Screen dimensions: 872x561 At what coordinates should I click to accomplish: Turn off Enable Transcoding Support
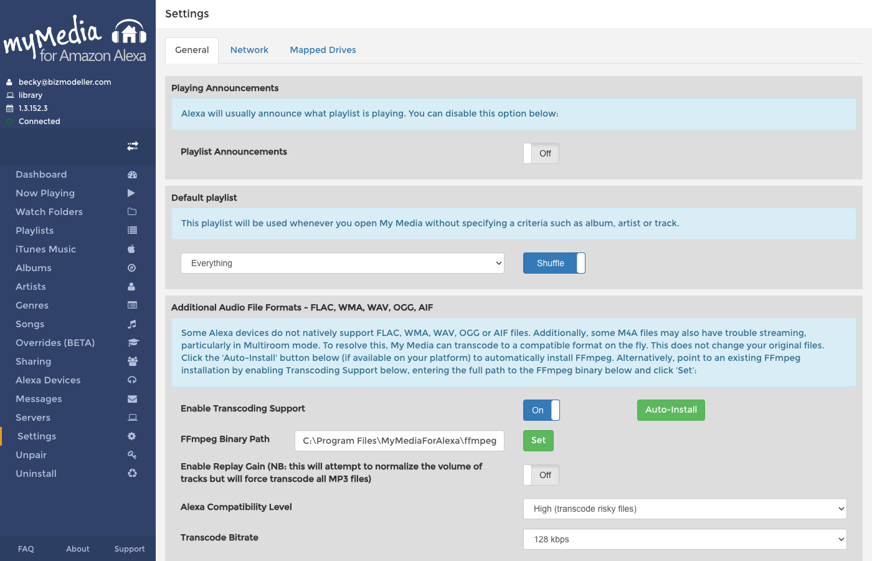pos(541,410)
